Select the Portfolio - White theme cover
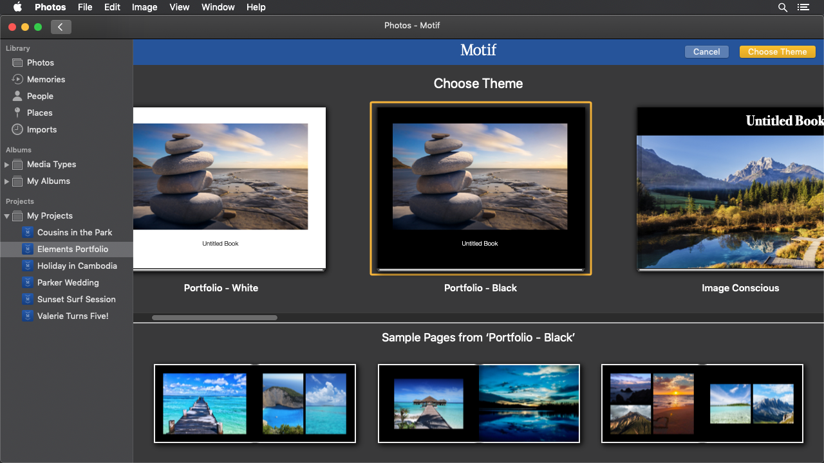The width and height of the screenshot is (824, 463). 229,188
